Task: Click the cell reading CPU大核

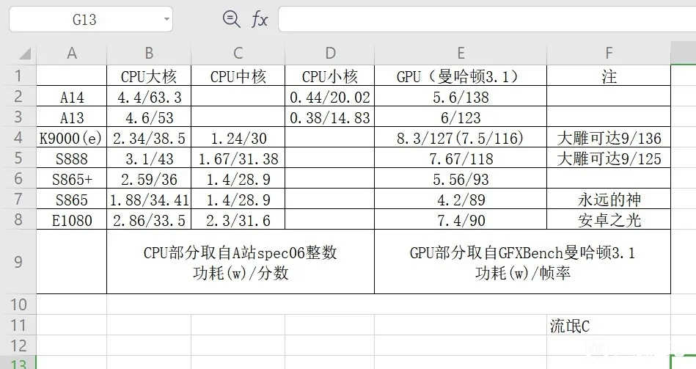Action: tap(149, 76)
